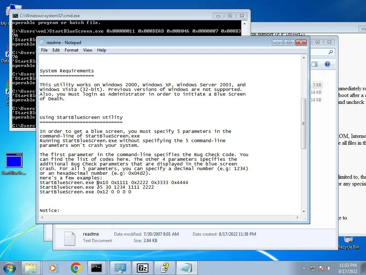Open the Windows Start menu orb
The height and width of the screenshot is (275, 366).
tap(9, 268)
